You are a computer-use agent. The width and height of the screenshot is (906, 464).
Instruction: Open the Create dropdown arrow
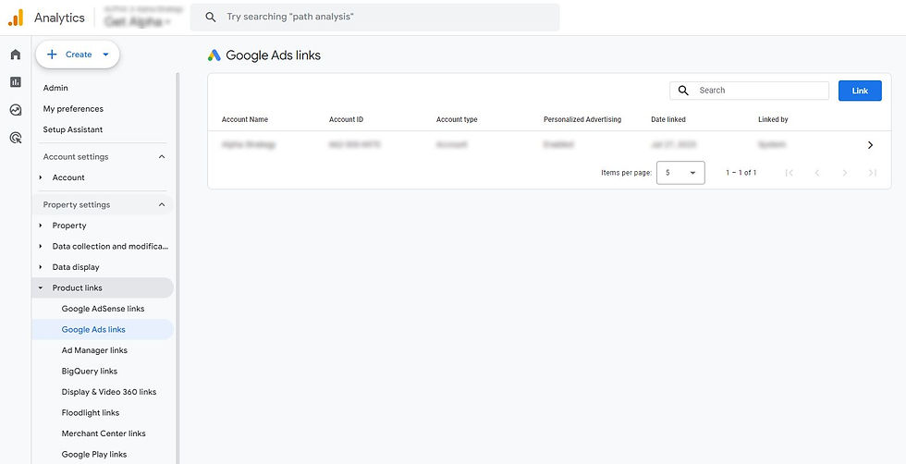coord(105,55)
